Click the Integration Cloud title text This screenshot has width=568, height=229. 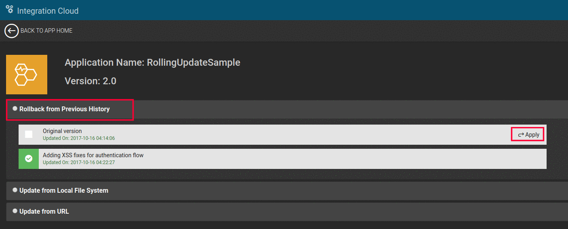[48, 11]
